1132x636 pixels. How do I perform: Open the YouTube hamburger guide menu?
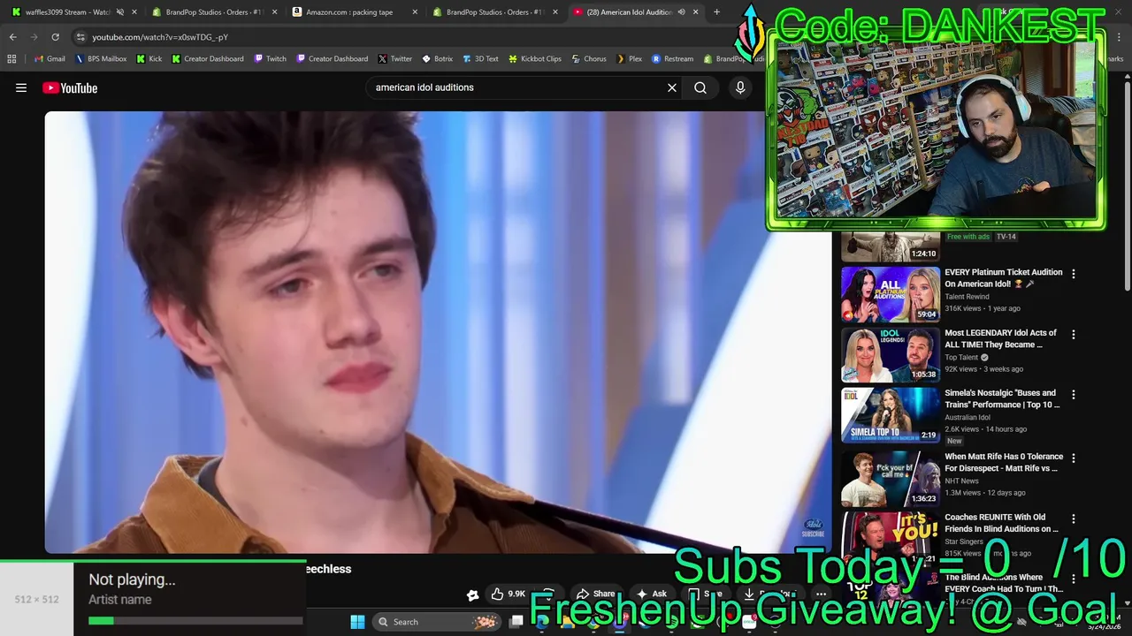click(x=21, y=87)
